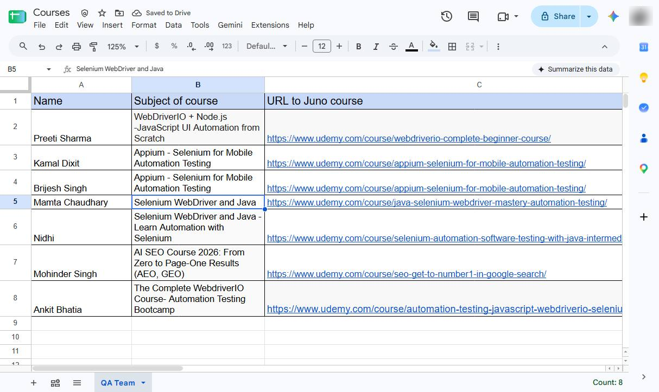
Task: Open zoom level dropdown 125%
Action: pos(123,47)
